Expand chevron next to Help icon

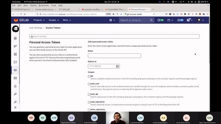pos(192,20)
